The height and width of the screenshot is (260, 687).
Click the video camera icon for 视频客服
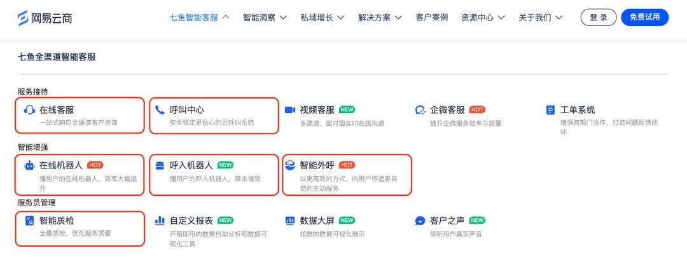pyautogui.click(x=290, y=110)
